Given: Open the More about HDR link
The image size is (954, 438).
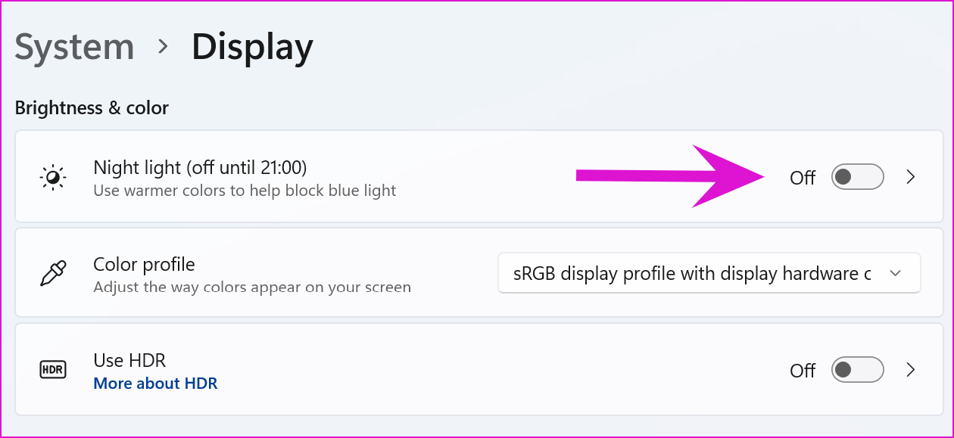Looking at the screenshot, I should 155,384.
